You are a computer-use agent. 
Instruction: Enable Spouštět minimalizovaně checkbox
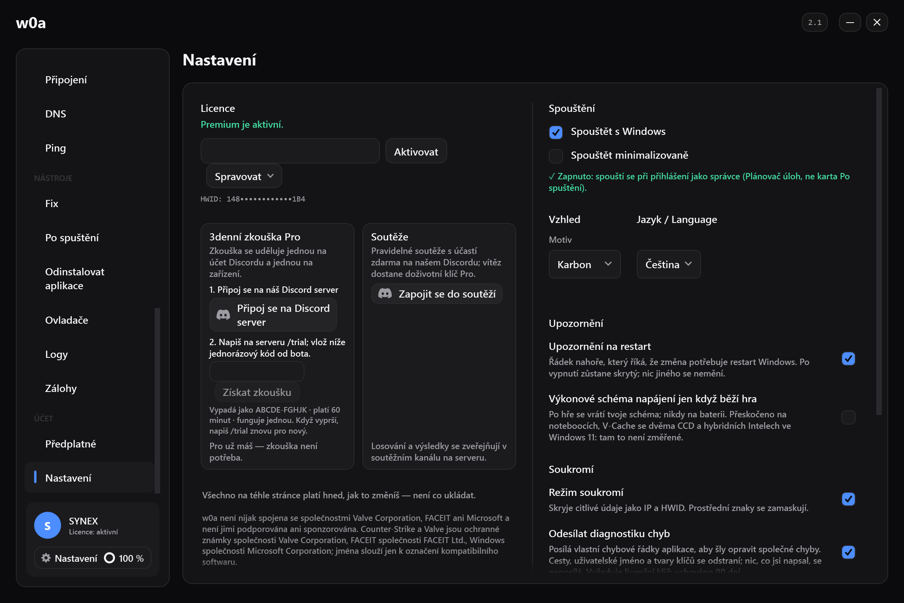[x=556, y=156]
